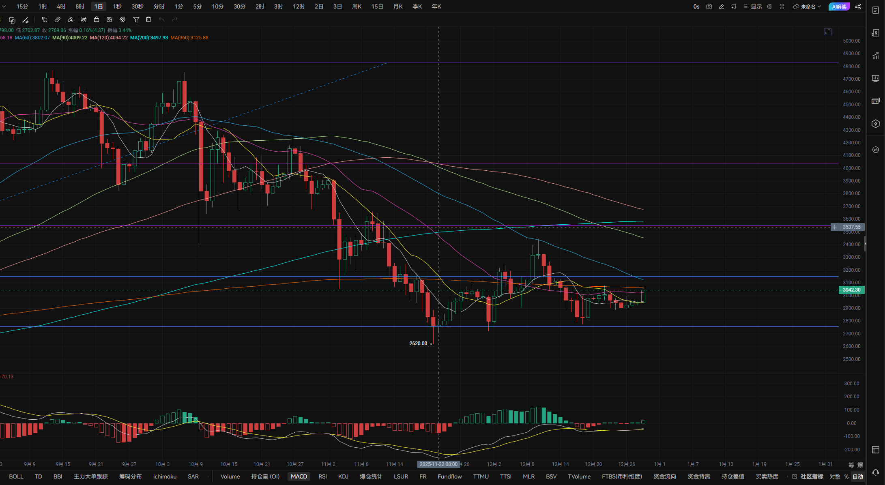Select the ruler measurement tool
Viewport: 885px width, 485px height.
point(58,19)
